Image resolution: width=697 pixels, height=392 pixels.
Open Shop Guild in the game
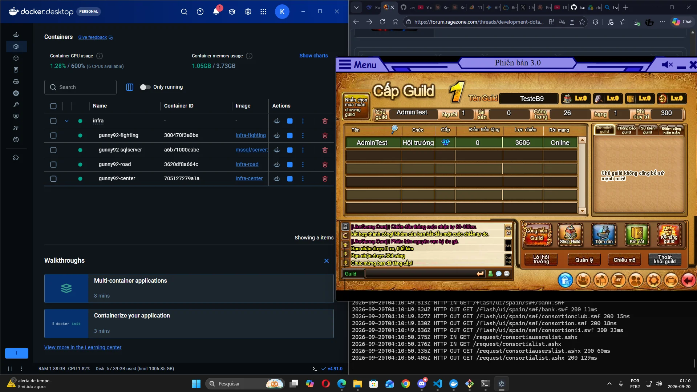click(570, 235)
